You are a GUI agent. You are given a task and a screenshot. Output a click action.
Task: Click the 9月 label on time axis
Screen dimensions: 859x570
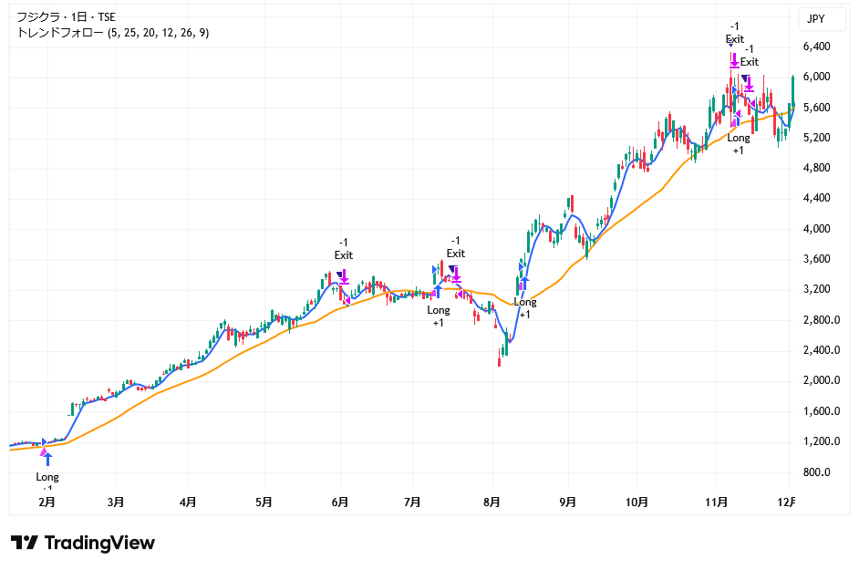click(567, 503)
